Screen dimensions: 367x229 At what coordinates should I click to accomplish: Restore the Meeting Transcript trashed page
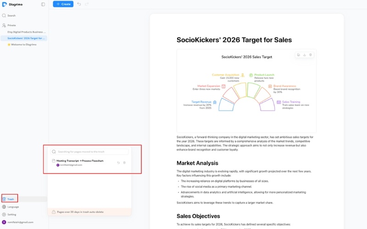click(119, 163)
